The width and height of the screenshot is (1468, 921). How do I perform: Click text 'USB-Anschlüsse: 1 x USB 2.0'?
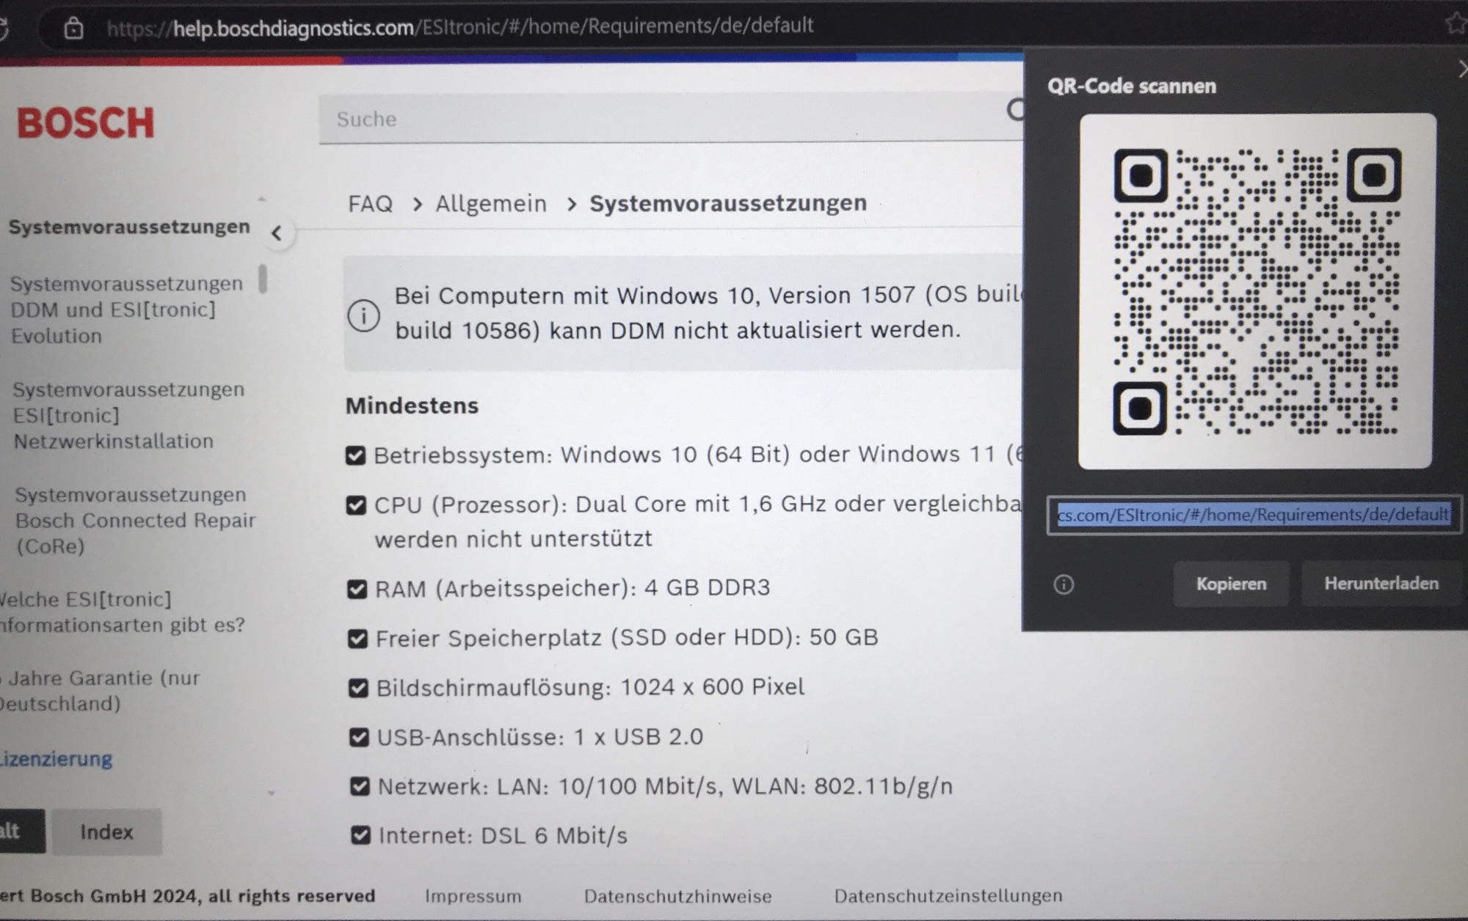540,737
